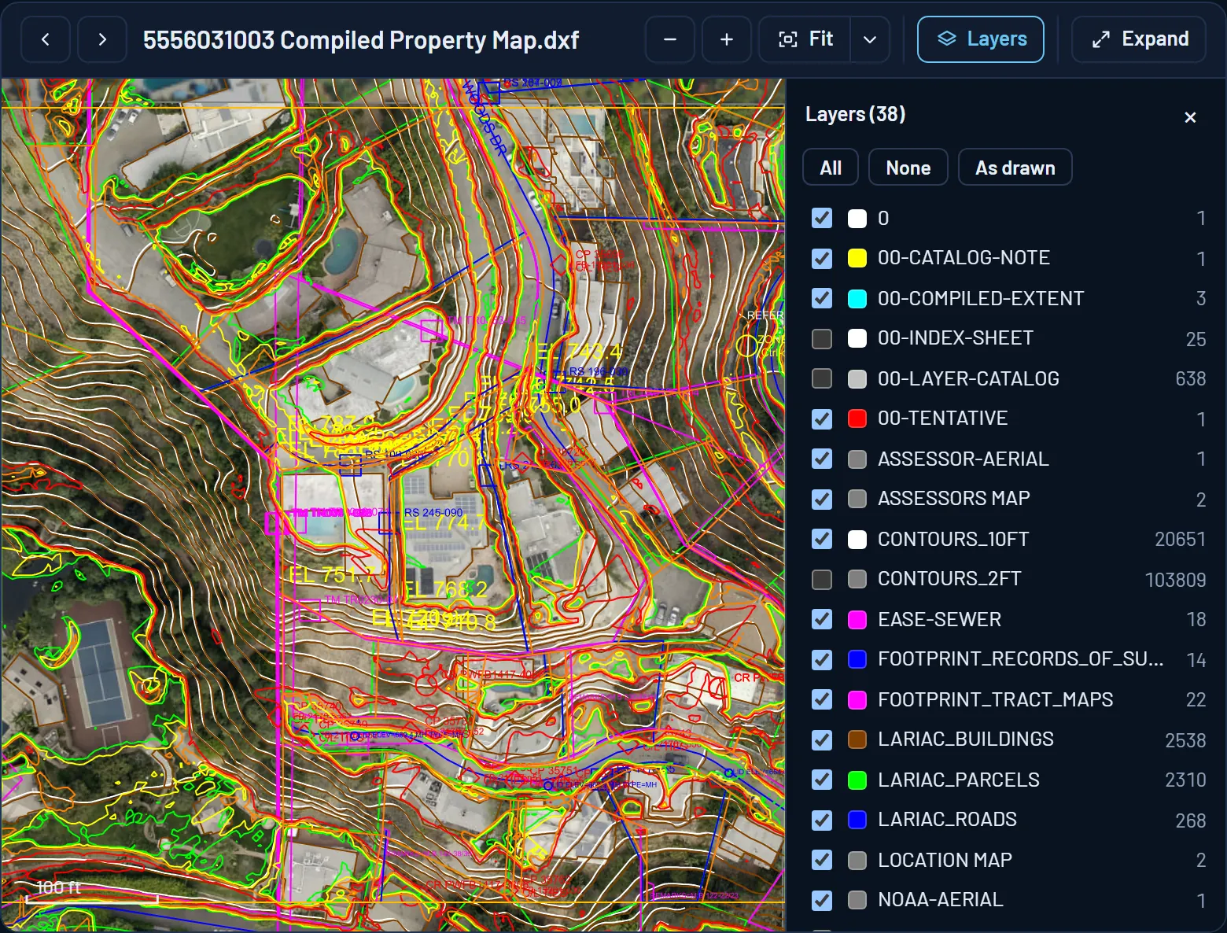Select the As drawn layer preset
Screen dimensions: 1227x933
(x=1015, y=168)
